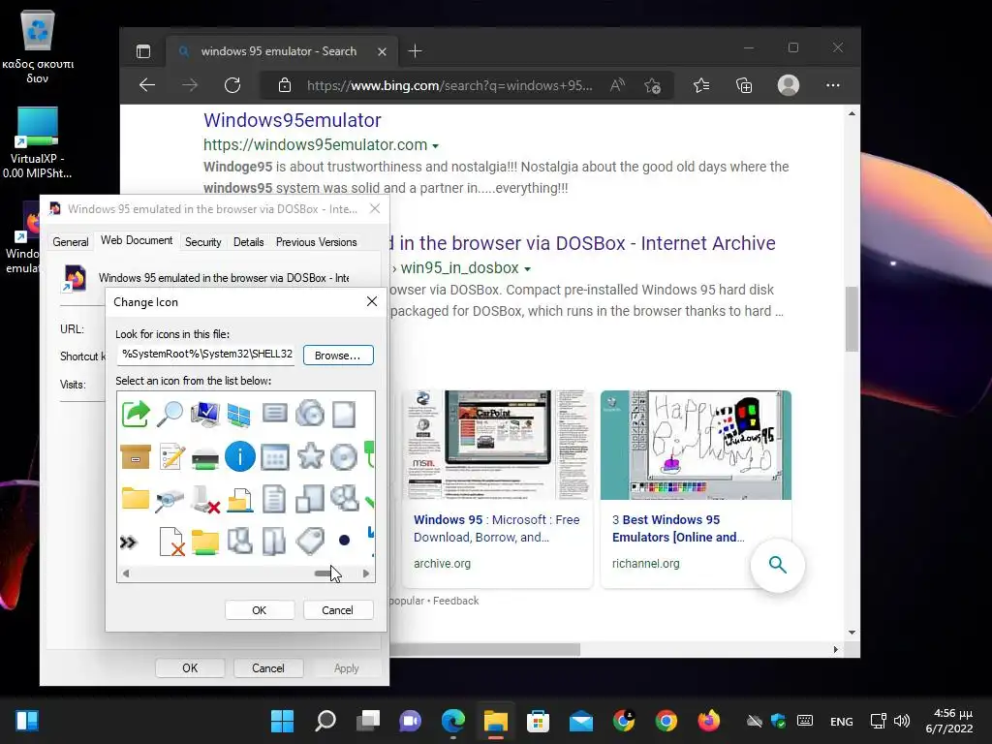This screenshot has height=744, width=992.
Task: Select the calendar grid window icon
Action: click(x=274, y=457)
